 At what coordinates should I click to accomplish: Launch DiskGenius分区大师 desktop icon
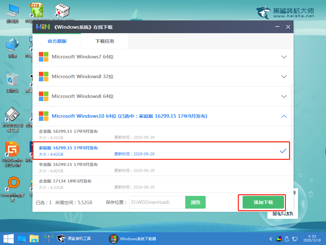pos(12,154)
